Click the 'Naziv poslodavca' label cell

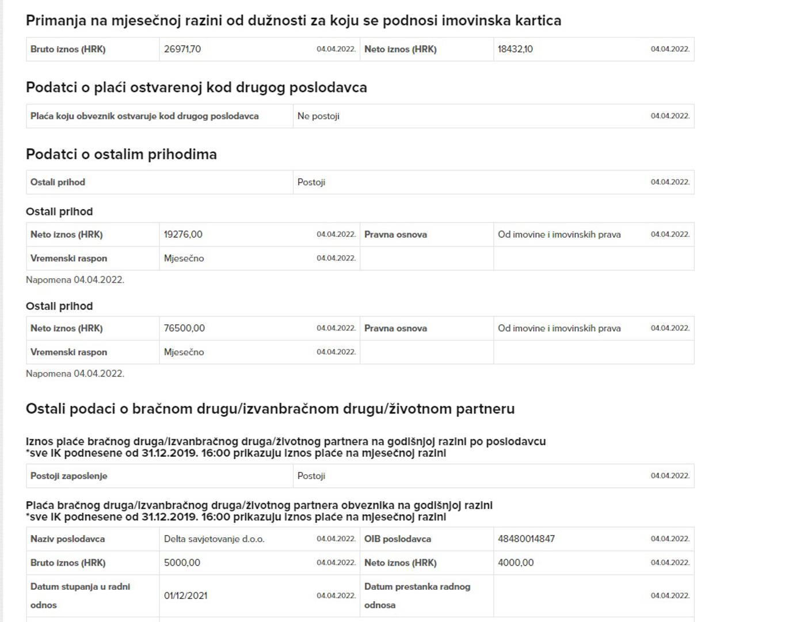pyautogui.click(x=68, y=539)
